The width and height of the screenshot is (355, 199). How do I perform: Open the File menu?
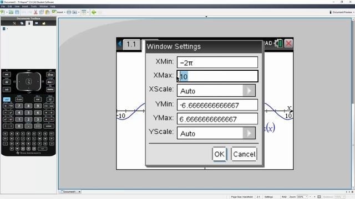[3, 6]
